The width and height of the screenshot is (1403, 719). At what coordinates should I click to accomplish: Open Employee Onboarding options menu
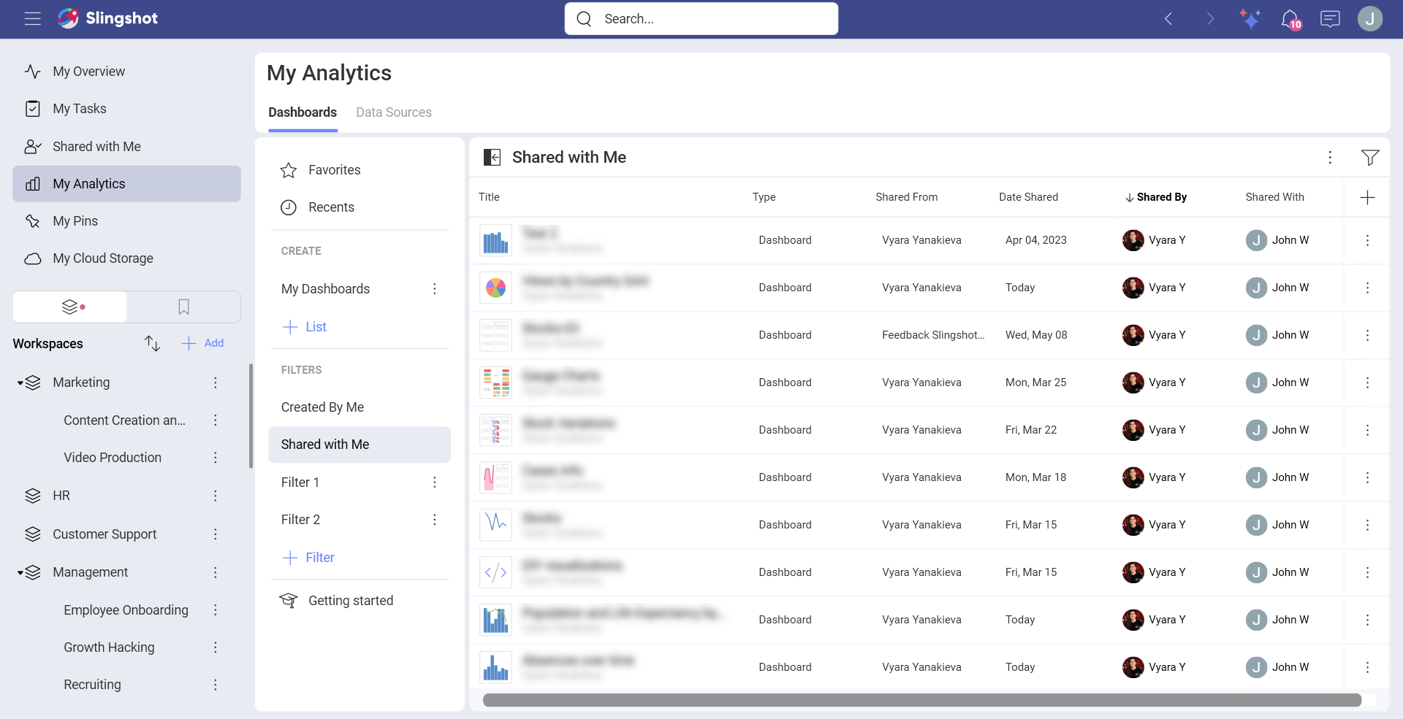(216, 610)
